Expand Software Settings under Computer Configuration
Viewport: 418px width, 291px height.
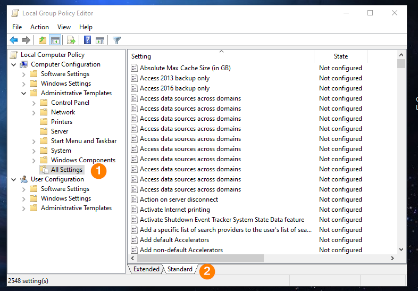[24, 74]
